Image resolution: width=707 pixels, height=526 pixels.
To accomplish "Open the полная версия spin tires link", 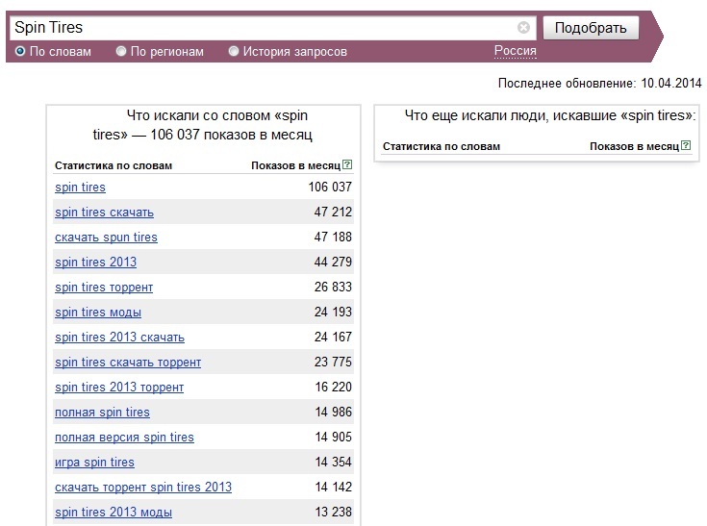I will click(x=124, y=438).
